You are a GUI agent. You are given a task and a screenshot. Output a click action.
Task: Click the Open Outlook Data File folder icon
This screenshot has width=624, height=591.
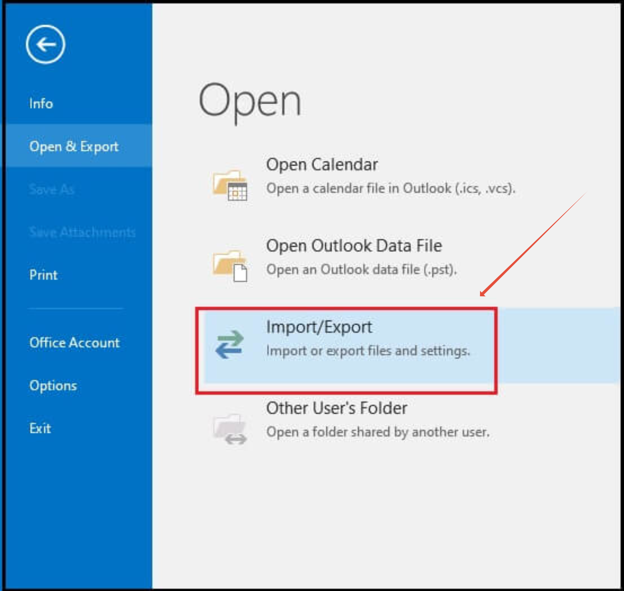(x=230, y=266)
